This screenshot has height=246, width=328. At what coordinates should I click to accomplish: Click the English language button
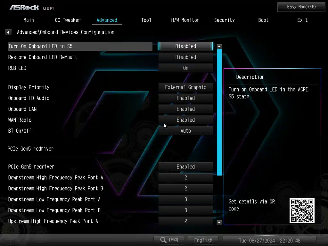tap(203, 240)
